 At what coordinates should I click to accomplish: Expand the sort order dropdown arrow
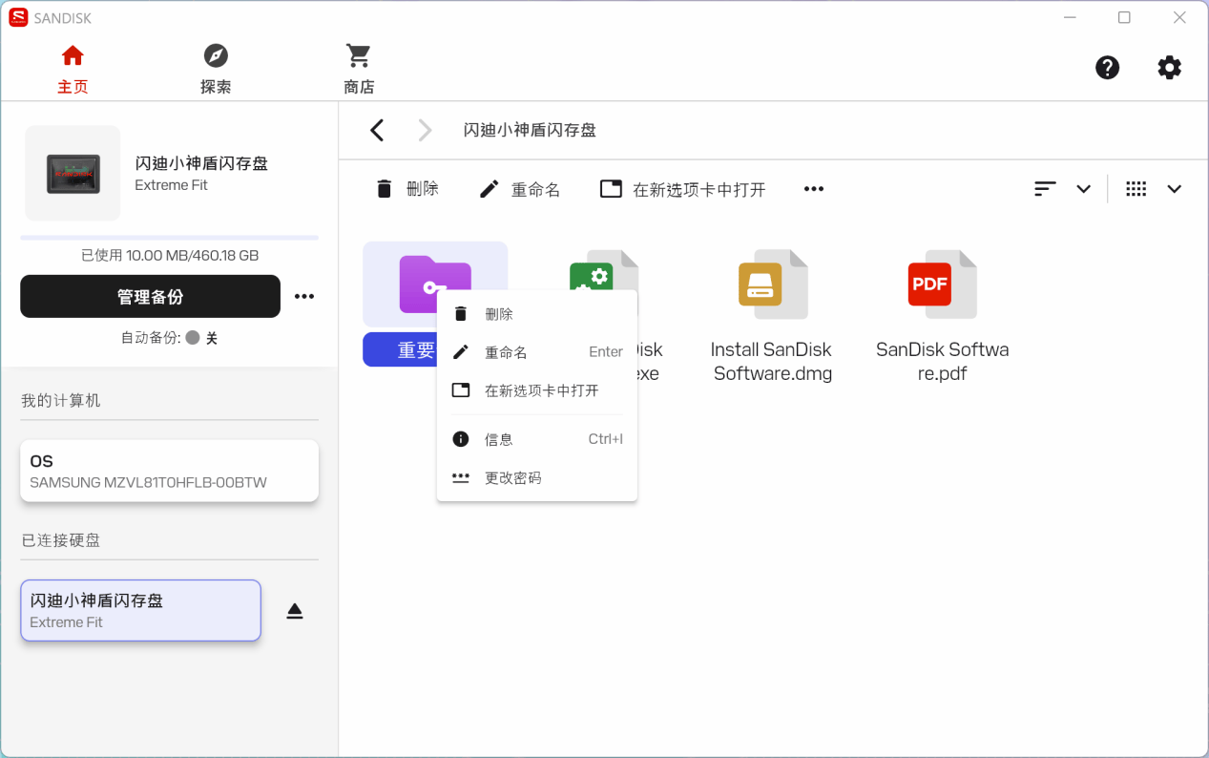(1083, 189)
